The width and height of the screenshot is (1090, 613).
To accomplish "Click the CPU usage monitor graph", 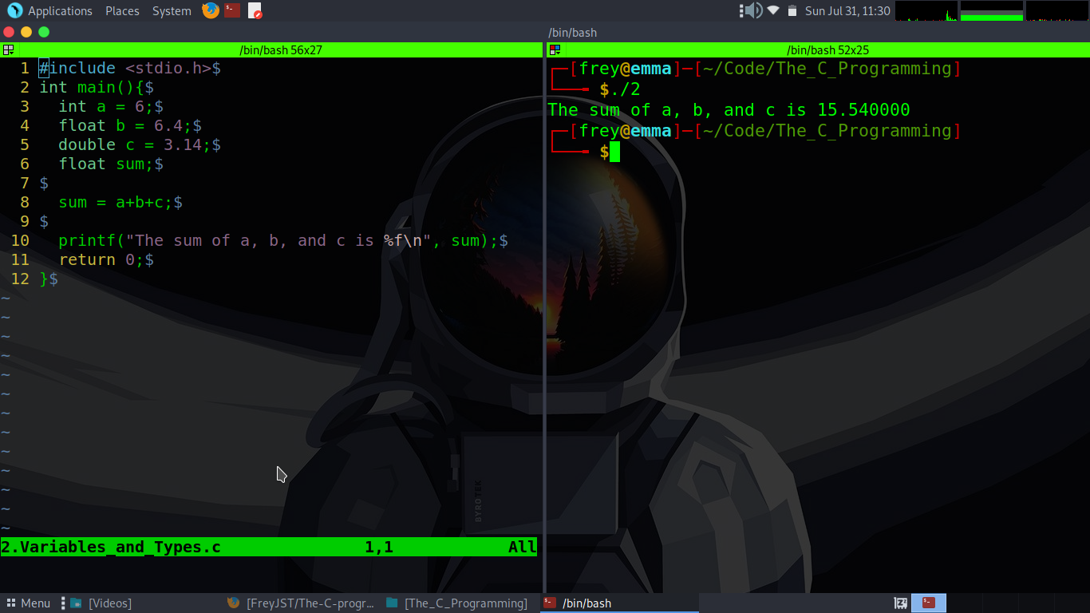I will click(x=926, y=10).
